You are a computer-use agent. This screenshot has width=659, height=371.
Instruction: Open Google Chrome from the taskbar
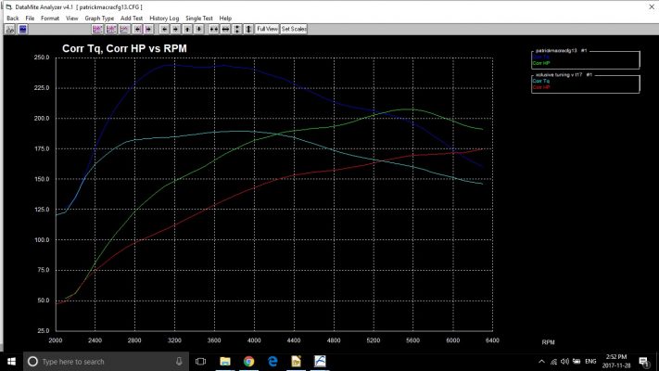click(248, 362)
